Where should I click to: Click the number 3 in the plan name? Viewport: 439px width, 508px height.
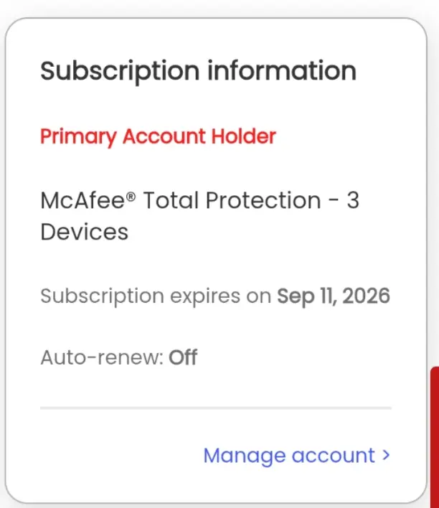coord(353,200)
